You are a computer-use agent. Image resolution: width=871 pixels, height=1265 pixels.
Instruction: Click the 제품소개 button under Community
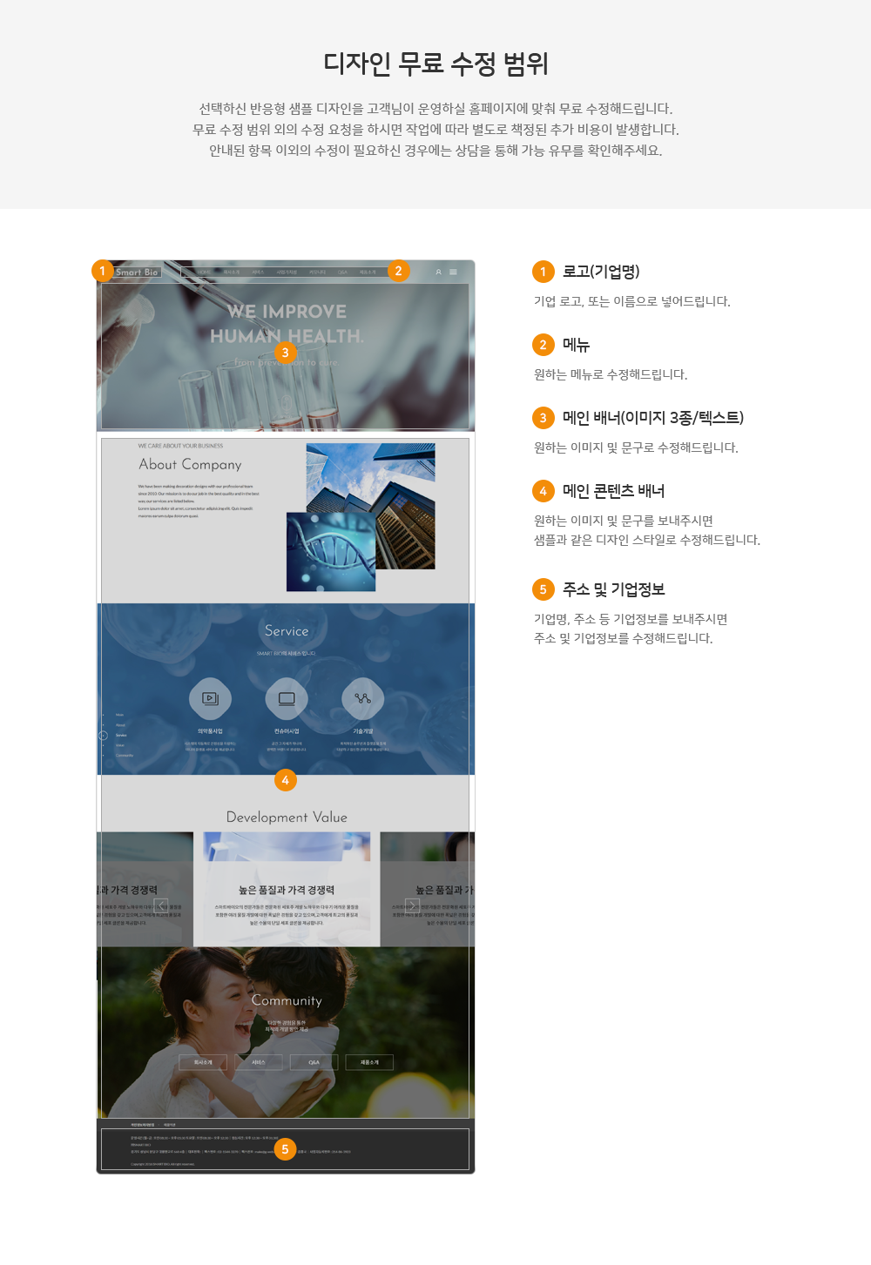[x=370, y=1062]
